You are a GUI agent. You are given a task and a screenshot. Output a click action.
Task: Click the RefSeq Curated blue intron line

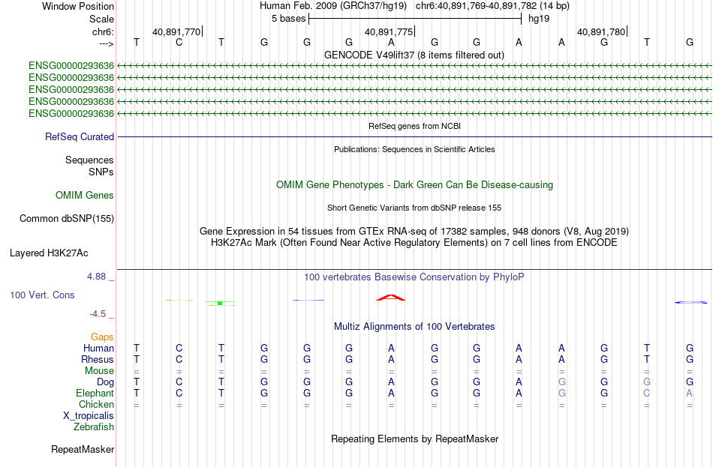pos(414,136)
